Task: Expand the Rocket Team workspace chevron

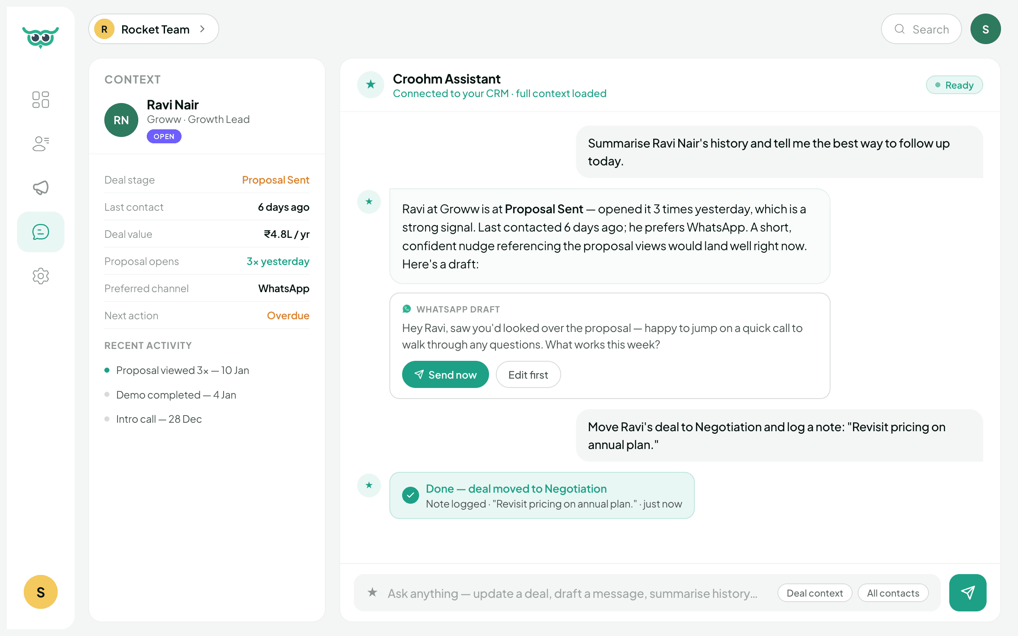Action: coord(203,29)
